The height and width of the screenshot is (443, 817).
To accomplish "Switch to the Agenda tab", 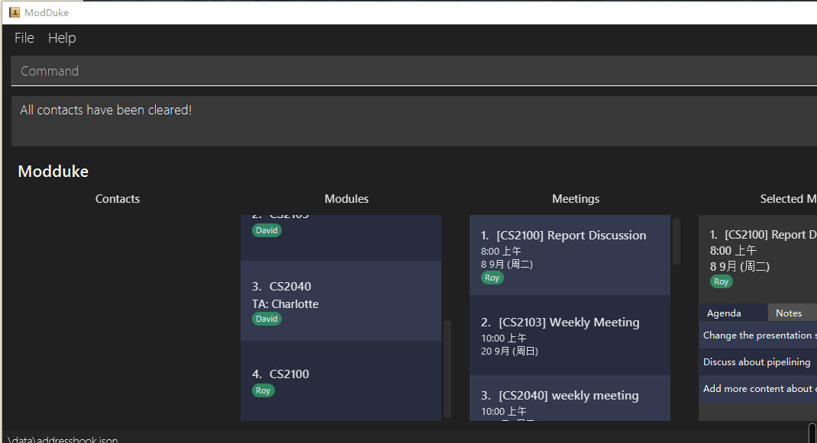I will 732,313.
